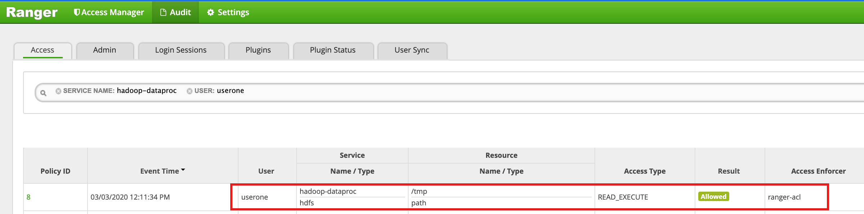The image size is (864, 214).
Task: Click the Audit document icon
Action: pos(163,12)
